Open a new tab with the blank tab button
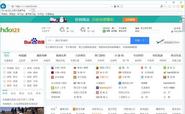Screen dimensions: 185x114 point(33,11)
